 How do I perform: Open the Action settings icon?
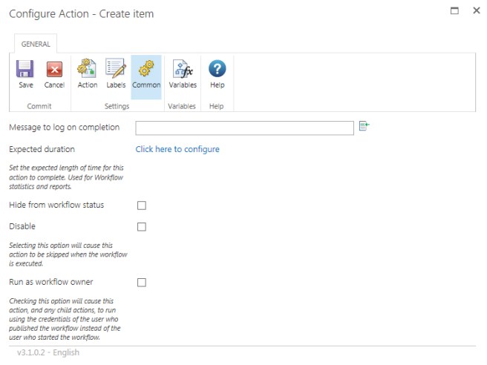[88, 70]
